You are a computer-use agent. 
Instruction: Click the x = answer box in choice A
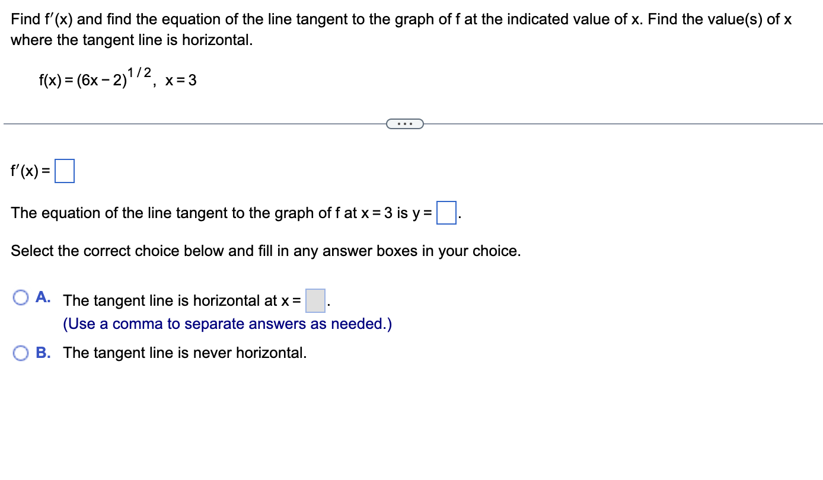coord(315,300)
